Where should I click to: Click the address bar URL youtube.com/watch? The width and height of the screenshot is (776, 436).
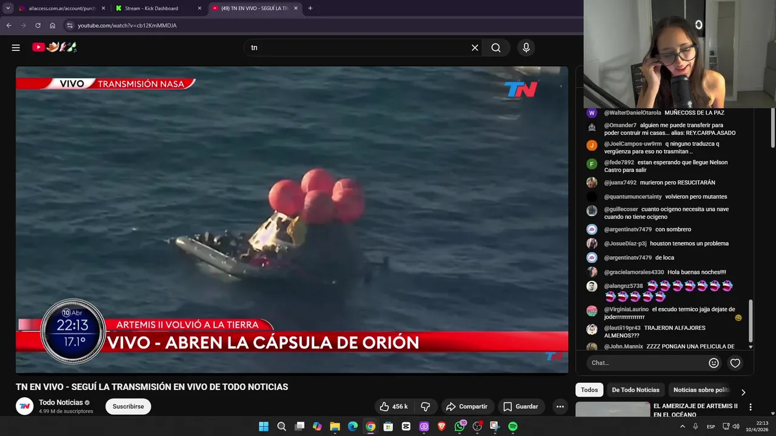pos(127,25)
